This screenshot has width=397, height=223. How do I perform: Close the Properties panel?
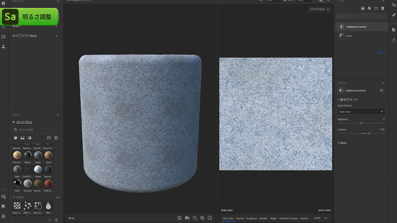click(383, 83)
